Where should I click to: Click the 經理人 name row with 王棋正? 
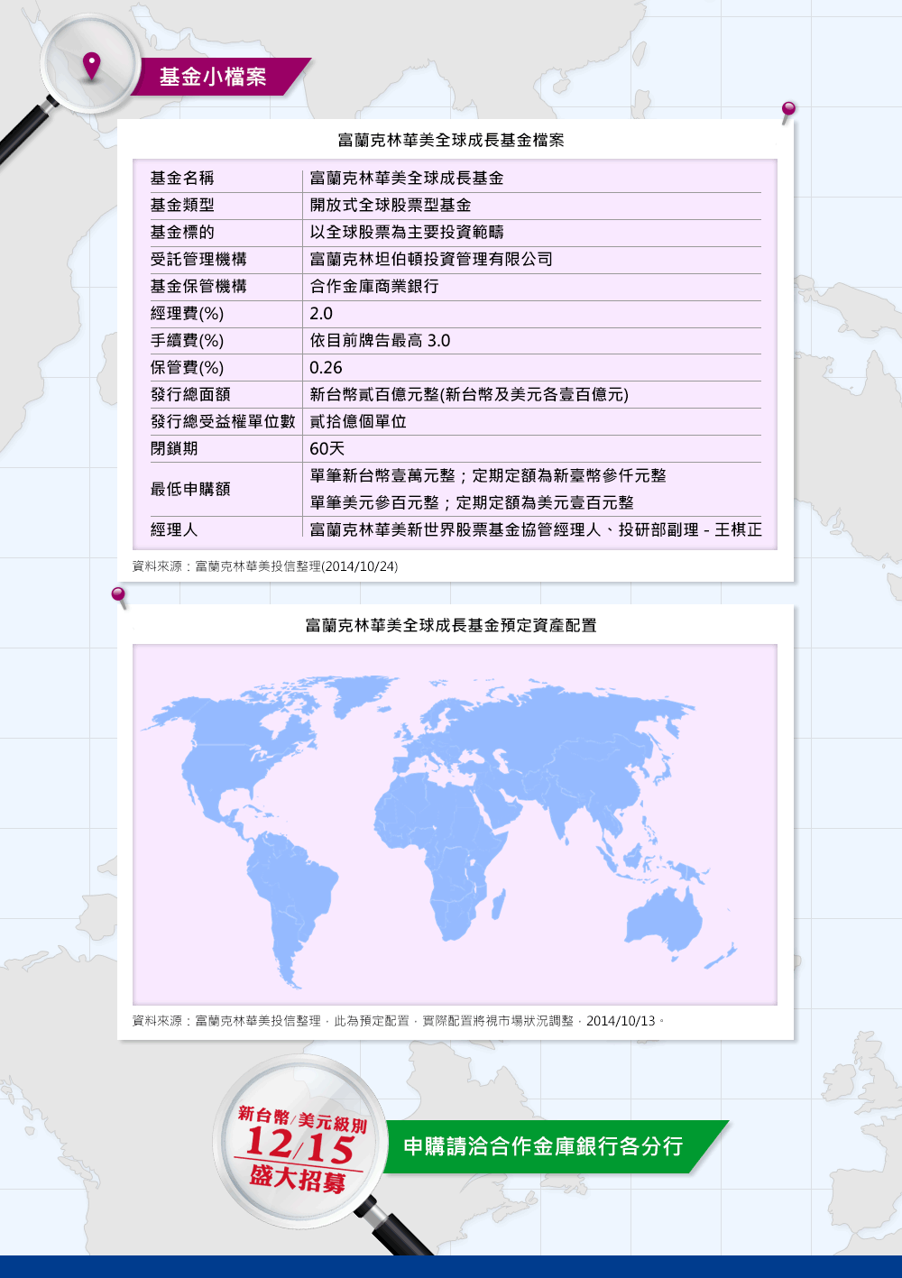click(x=535, y=530)
